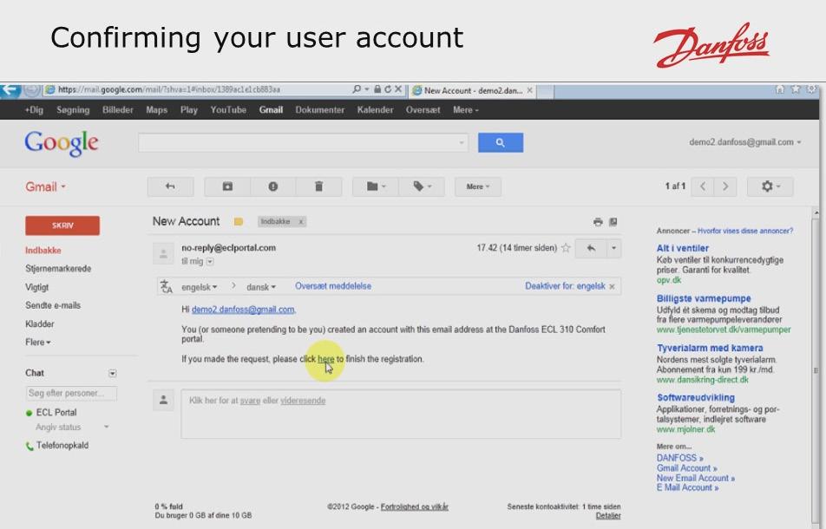The height and width of the screenshot is (529, 826).
Task: Open more reply options dropdown arrow
Action: point(613,248)
